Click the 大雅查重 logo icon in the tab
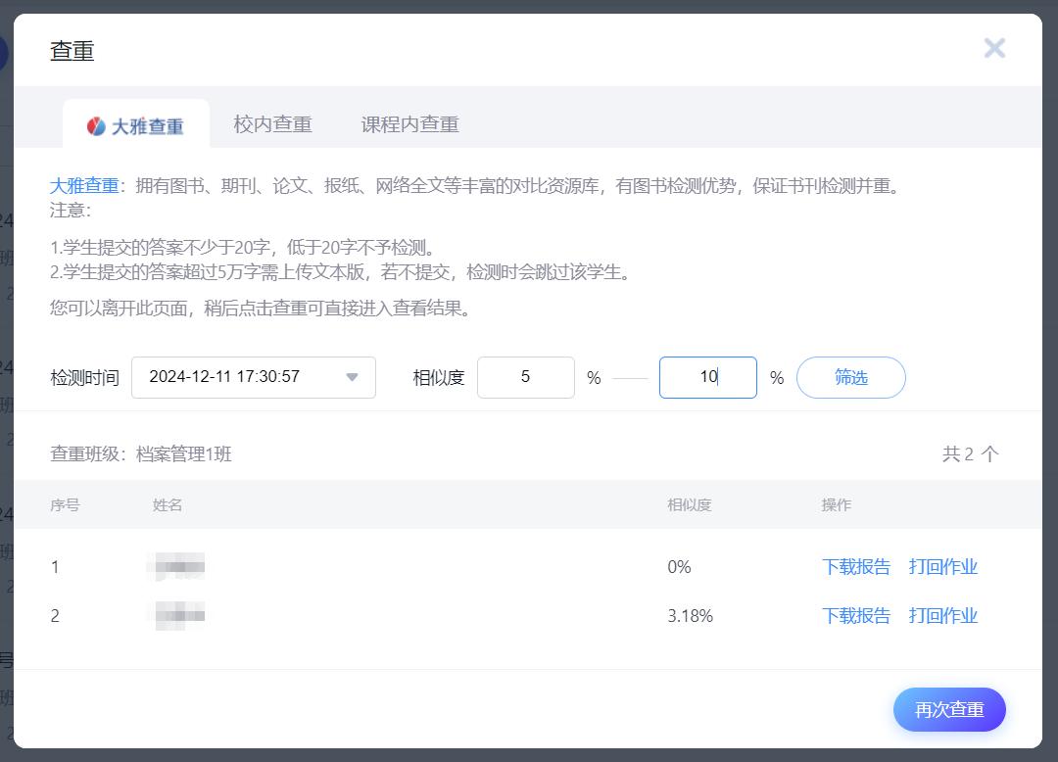The height and width of the screenshot is (762, 1058). tap(96, 125)
